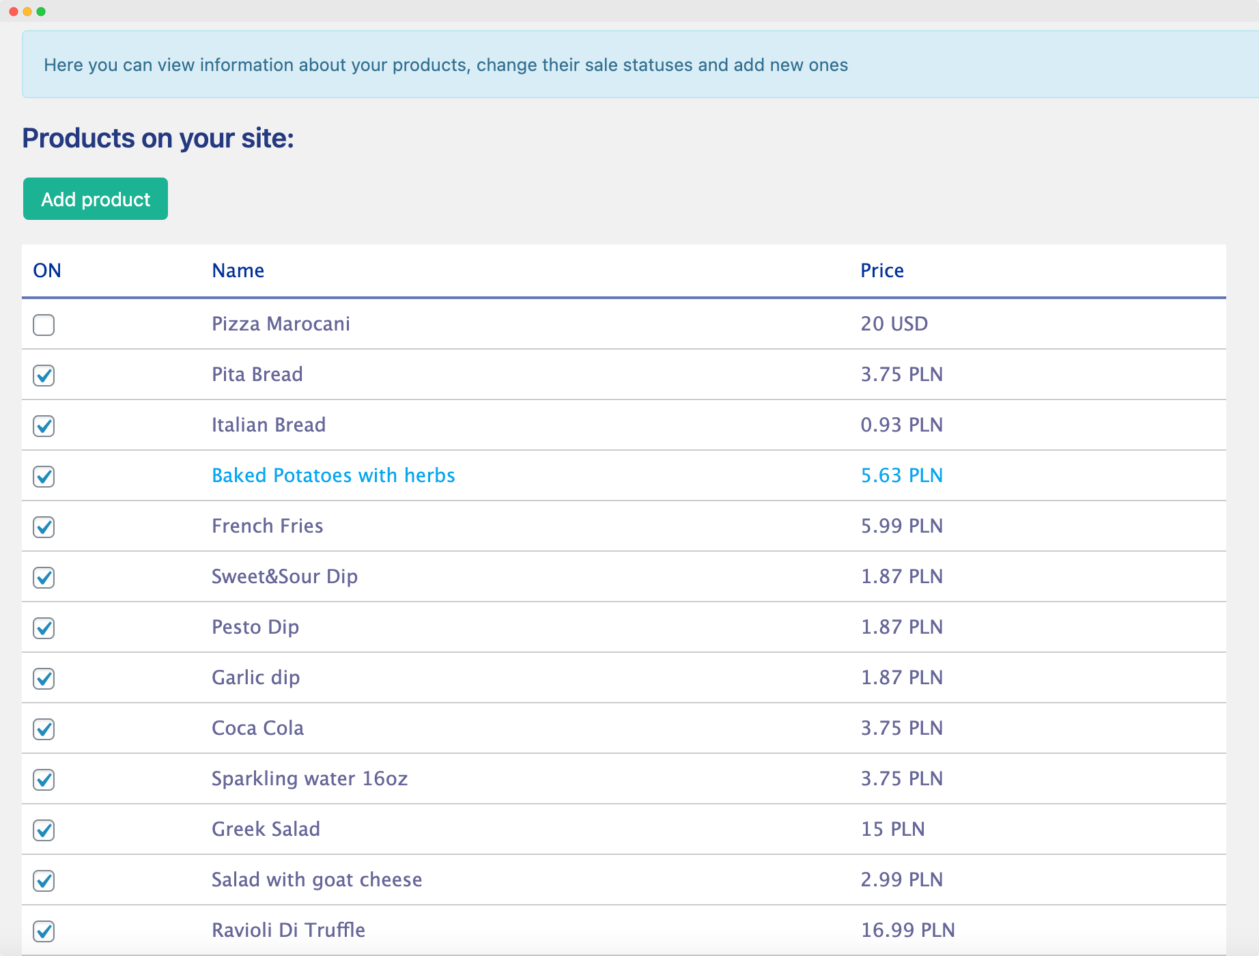Click the ON column header
1259x956 pixels.
click(47, 270)
